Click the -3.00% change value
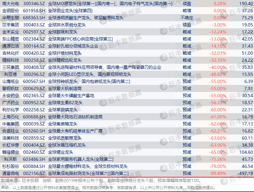The height and width of the screenshot is (192, 254). click(x=219, y=25)
